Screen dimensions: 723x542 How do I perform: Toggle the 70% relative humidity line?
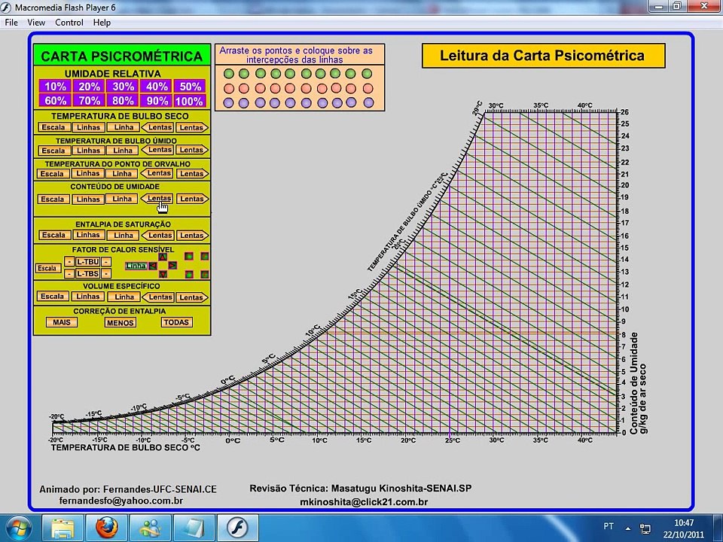89,100
